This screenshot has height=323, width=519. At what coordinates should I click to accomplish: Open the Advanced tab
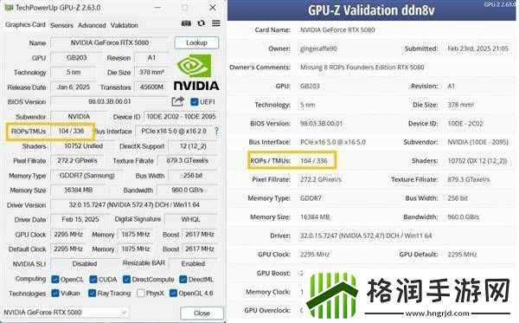[92, 25]
